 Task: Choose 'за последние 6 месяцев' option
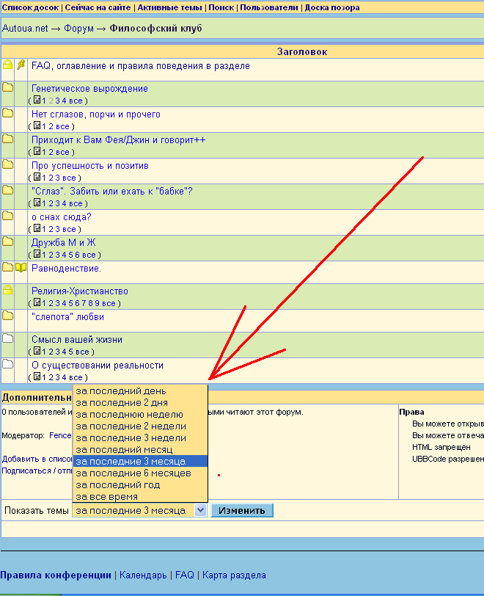[x=133, y=473]
